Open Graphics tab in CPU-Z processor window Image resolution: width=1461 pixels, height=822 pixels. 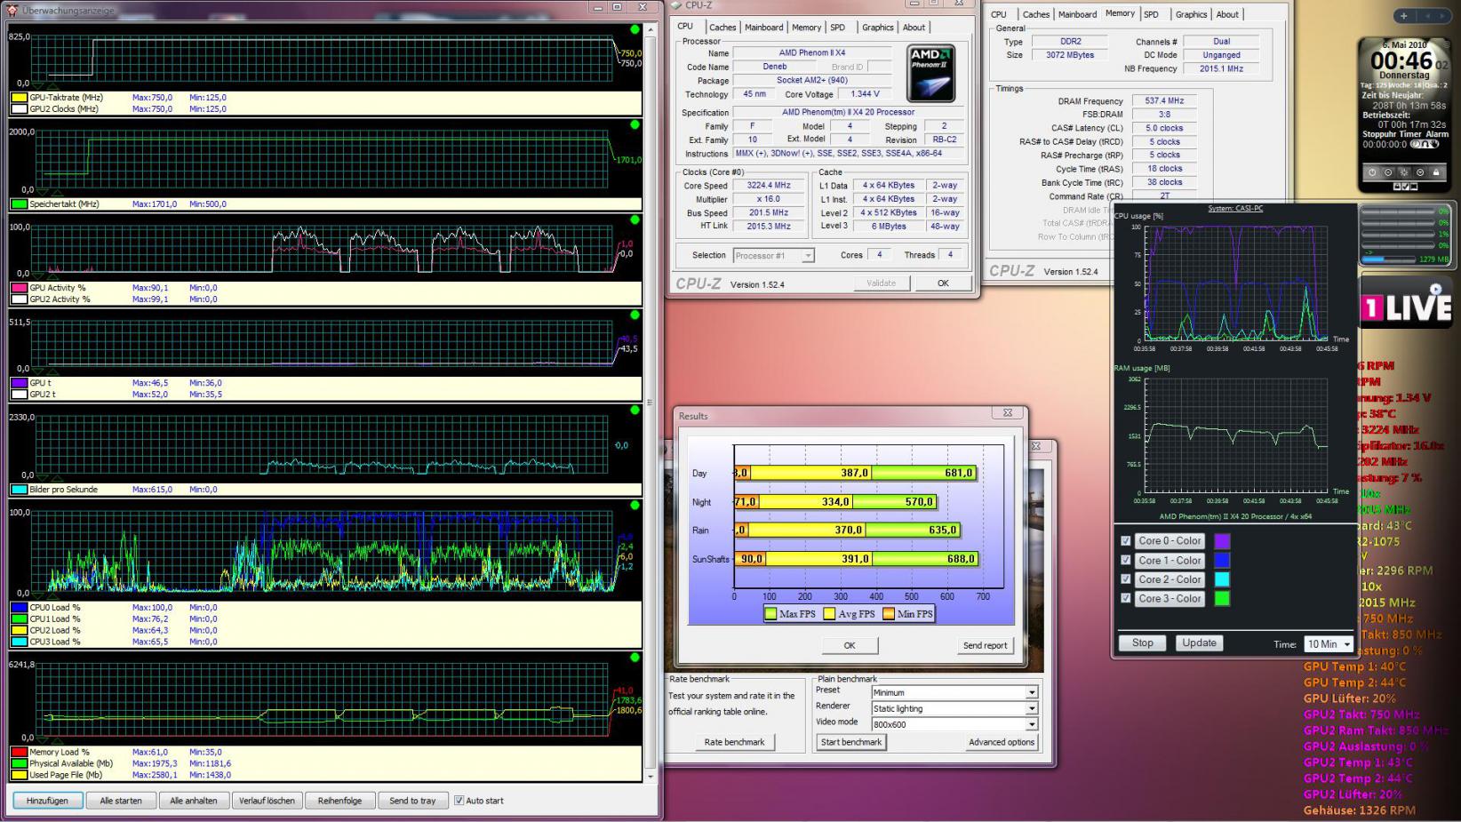click(x=878, y=28)
